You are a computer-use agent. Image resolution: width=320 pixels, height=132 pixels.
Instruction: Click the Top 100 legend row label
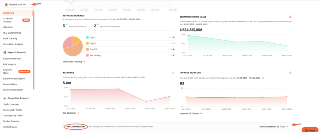point(93,49)
